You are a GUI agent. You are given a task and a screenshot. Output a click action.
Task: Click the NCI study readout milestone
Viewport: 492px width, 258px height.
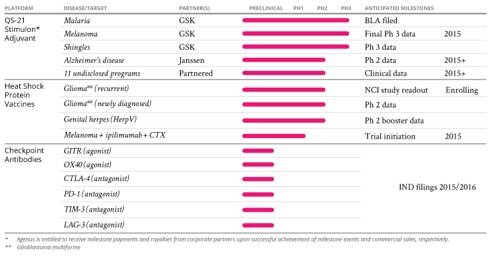coord(396,90)
